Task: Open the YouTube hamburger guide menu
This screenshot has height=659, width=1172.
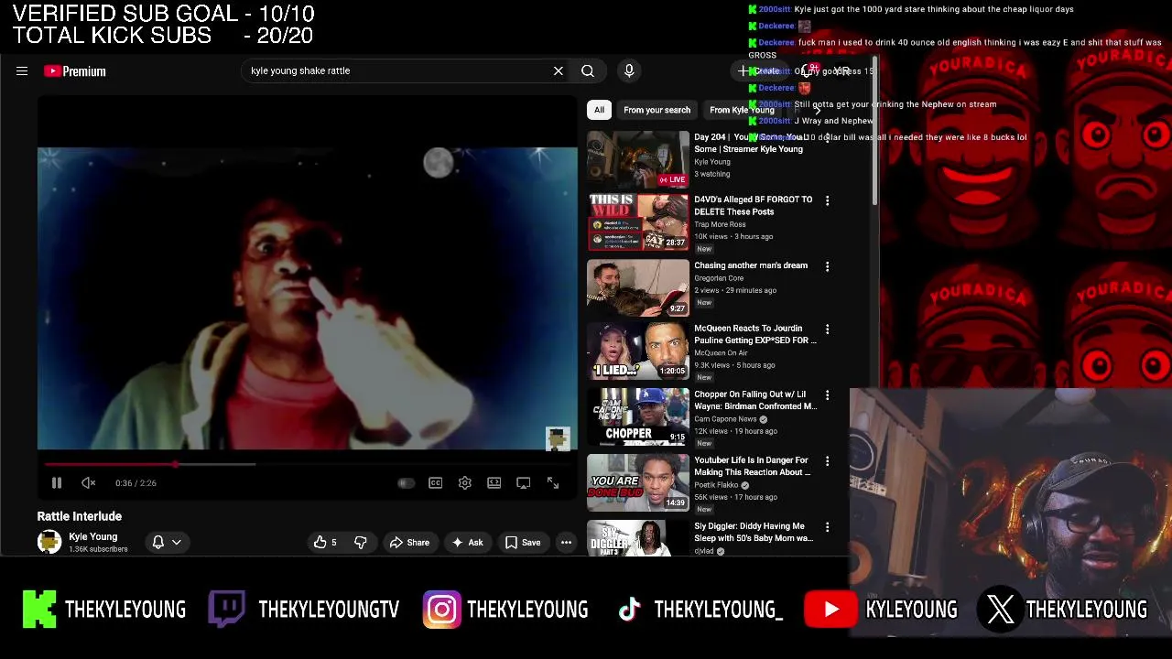Action: pyautogui.click(x=22, y=70)
